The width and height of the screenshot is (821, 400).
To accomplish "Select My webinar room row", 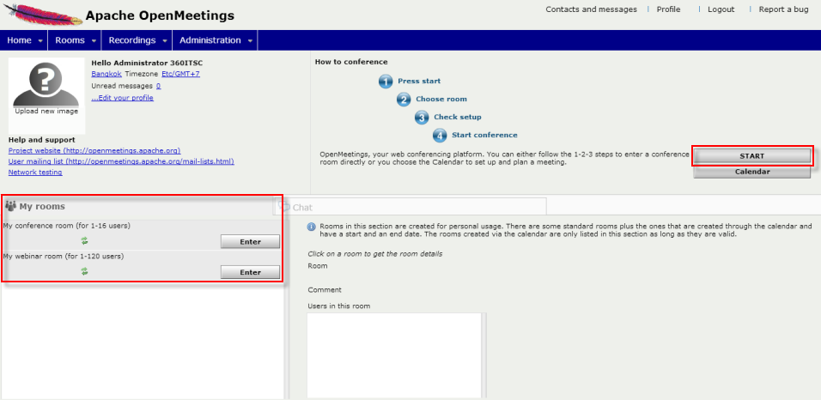I will [143, 266].
